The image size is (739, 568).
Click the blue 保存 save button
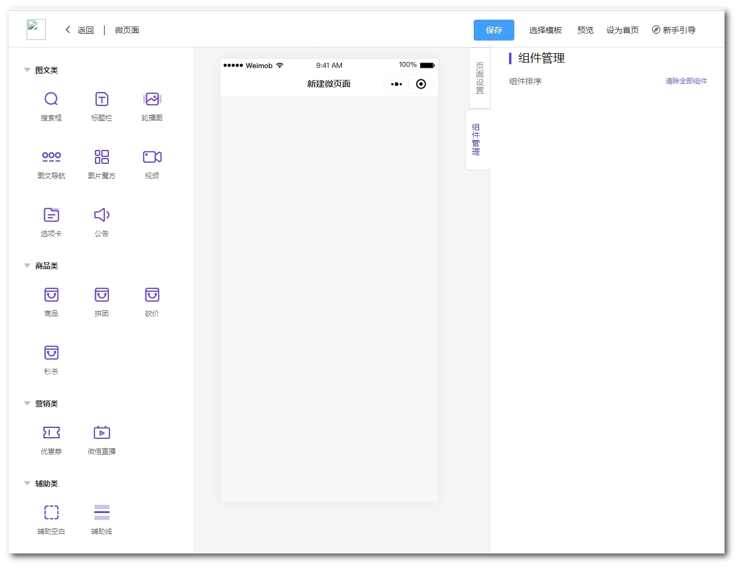(493, 30)
